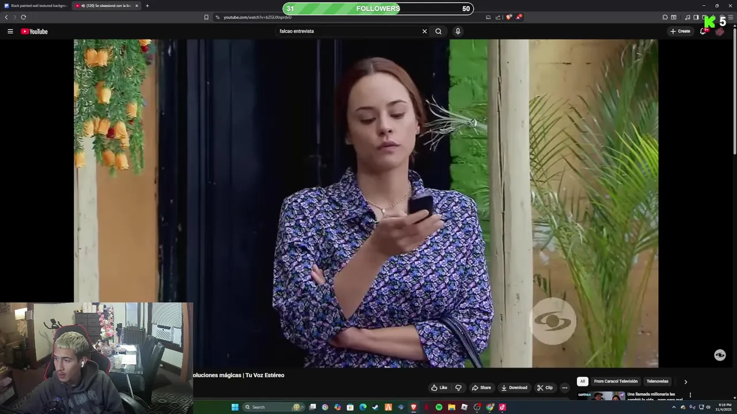The width and height of the screenshot is (737, 414).
Task: Open Steam from taskbar
Action: point(375,407)
